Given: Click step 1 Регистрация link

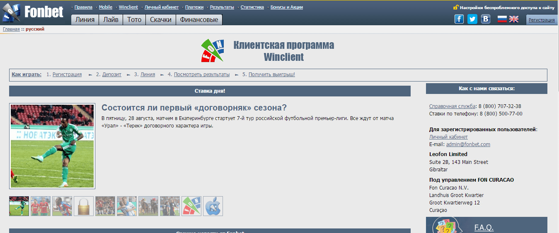Looking at the screenshot, I should pos(67,74).
